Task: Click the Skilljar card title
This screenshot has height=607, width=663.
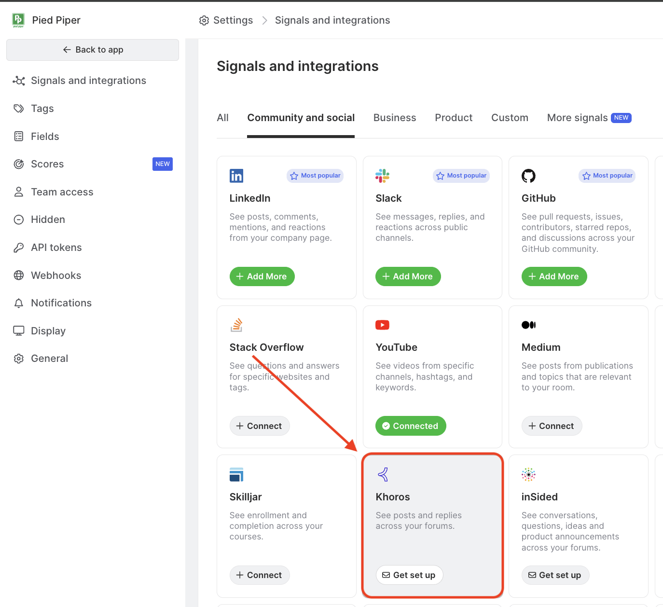Action: [x=246, y=497]
